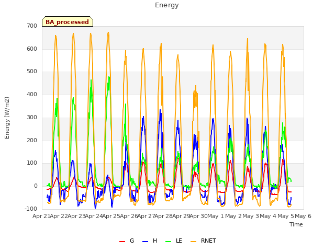335x251 pixels.
Task: Click the -100 y-axis tick label
Action: 31,209
